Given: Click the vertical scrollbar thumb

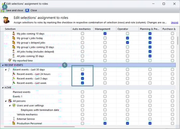Looking at the screenshot, I should [x=178, y=41].
